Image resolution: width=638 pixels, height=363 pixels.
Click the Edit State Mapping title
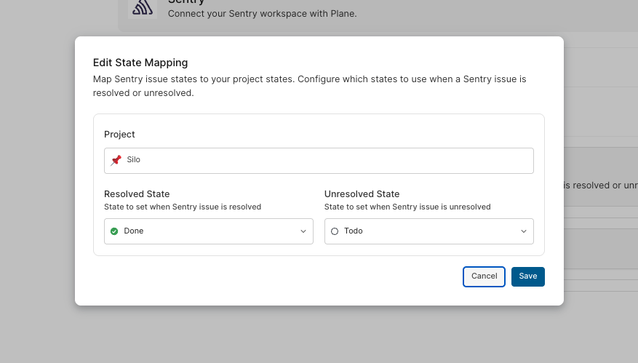click(x=140, y=63)
